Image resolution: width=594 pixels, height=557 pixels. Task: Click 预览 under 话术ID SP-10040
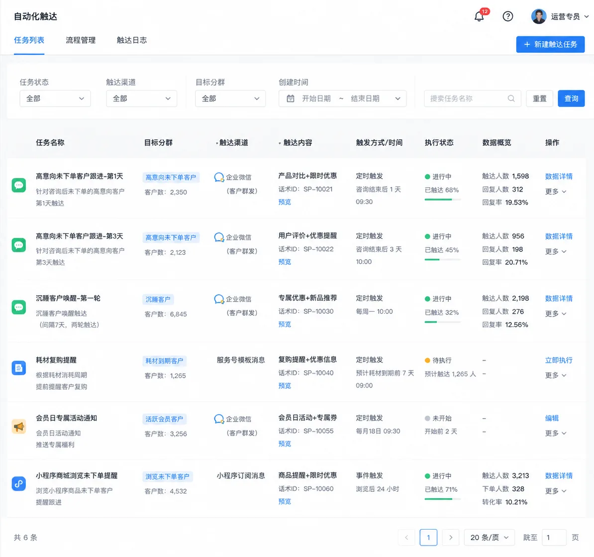pos(285,386)
